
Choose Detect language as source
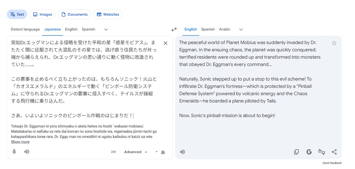pyautogui.click(x=25, y=29)
